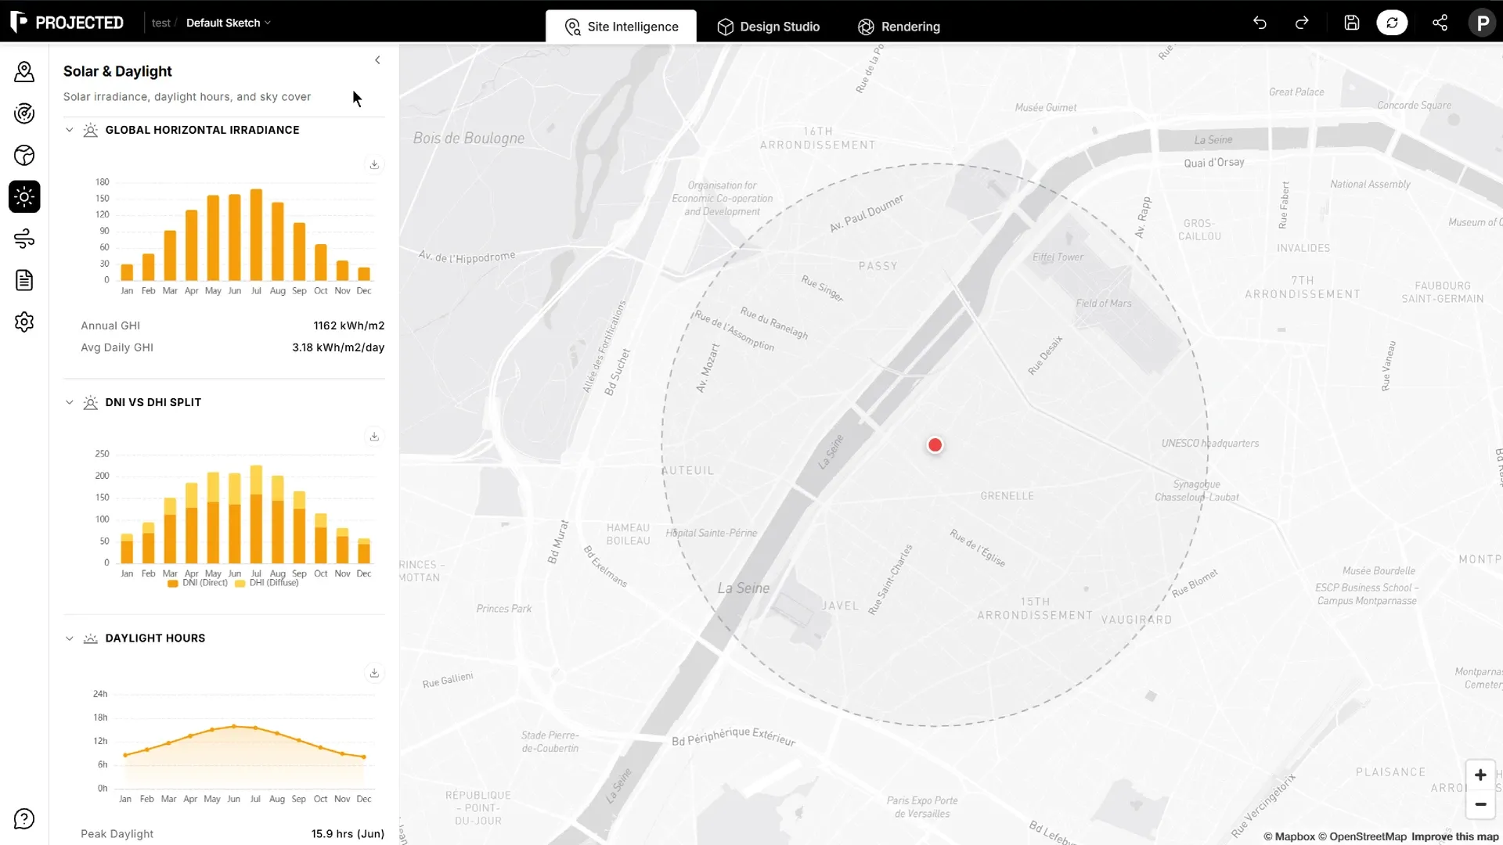Toggle the sync refresh button
Viewport: 1503px width, 845px height.
click(1392, 23)
